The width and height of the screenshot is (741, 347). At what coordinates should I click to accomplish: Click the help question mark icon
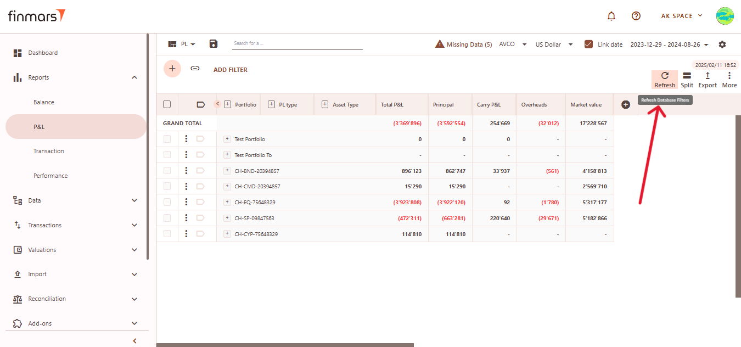(x=636, y=16)
